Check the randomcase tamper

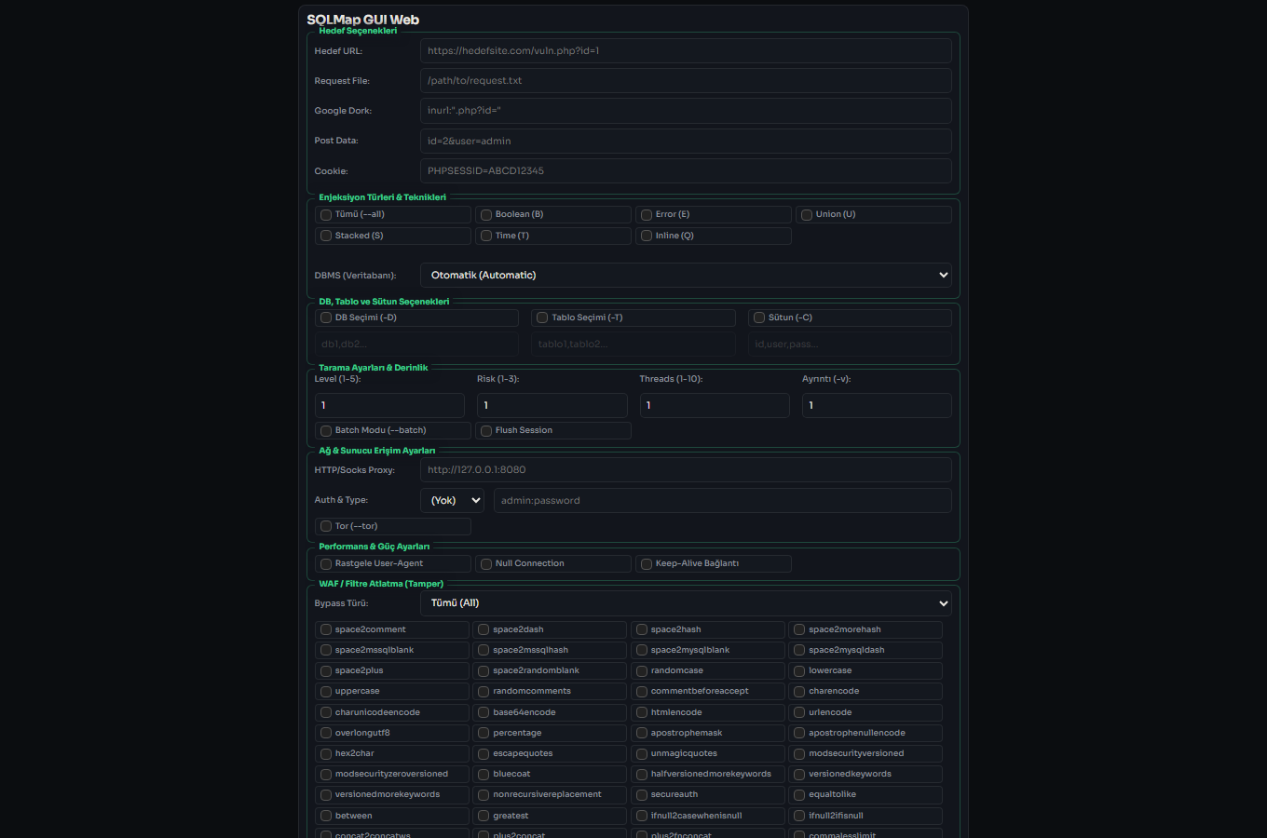pos(642,671)
